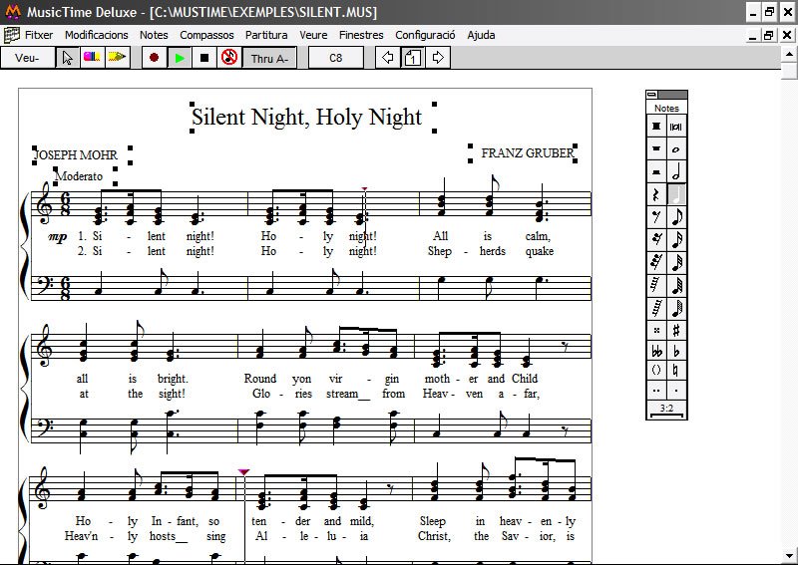Select the double flat accidental

tap(656, 351)
